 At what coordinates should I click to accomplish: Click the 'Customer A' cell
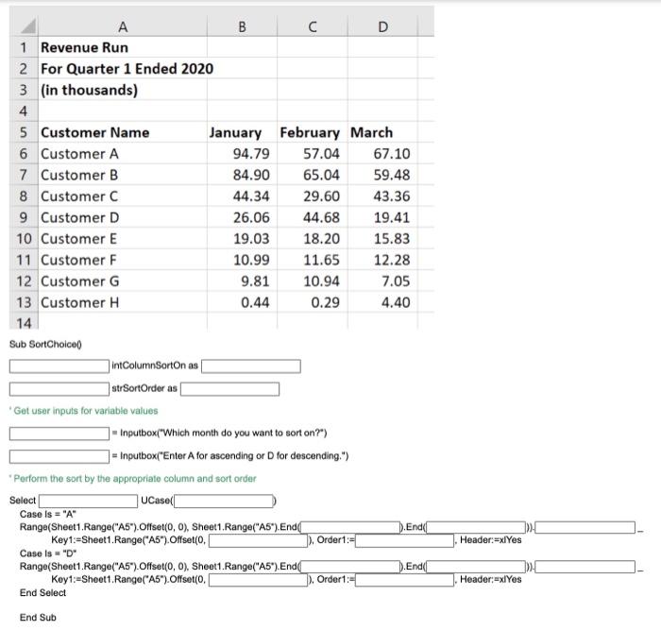point(123,154)
